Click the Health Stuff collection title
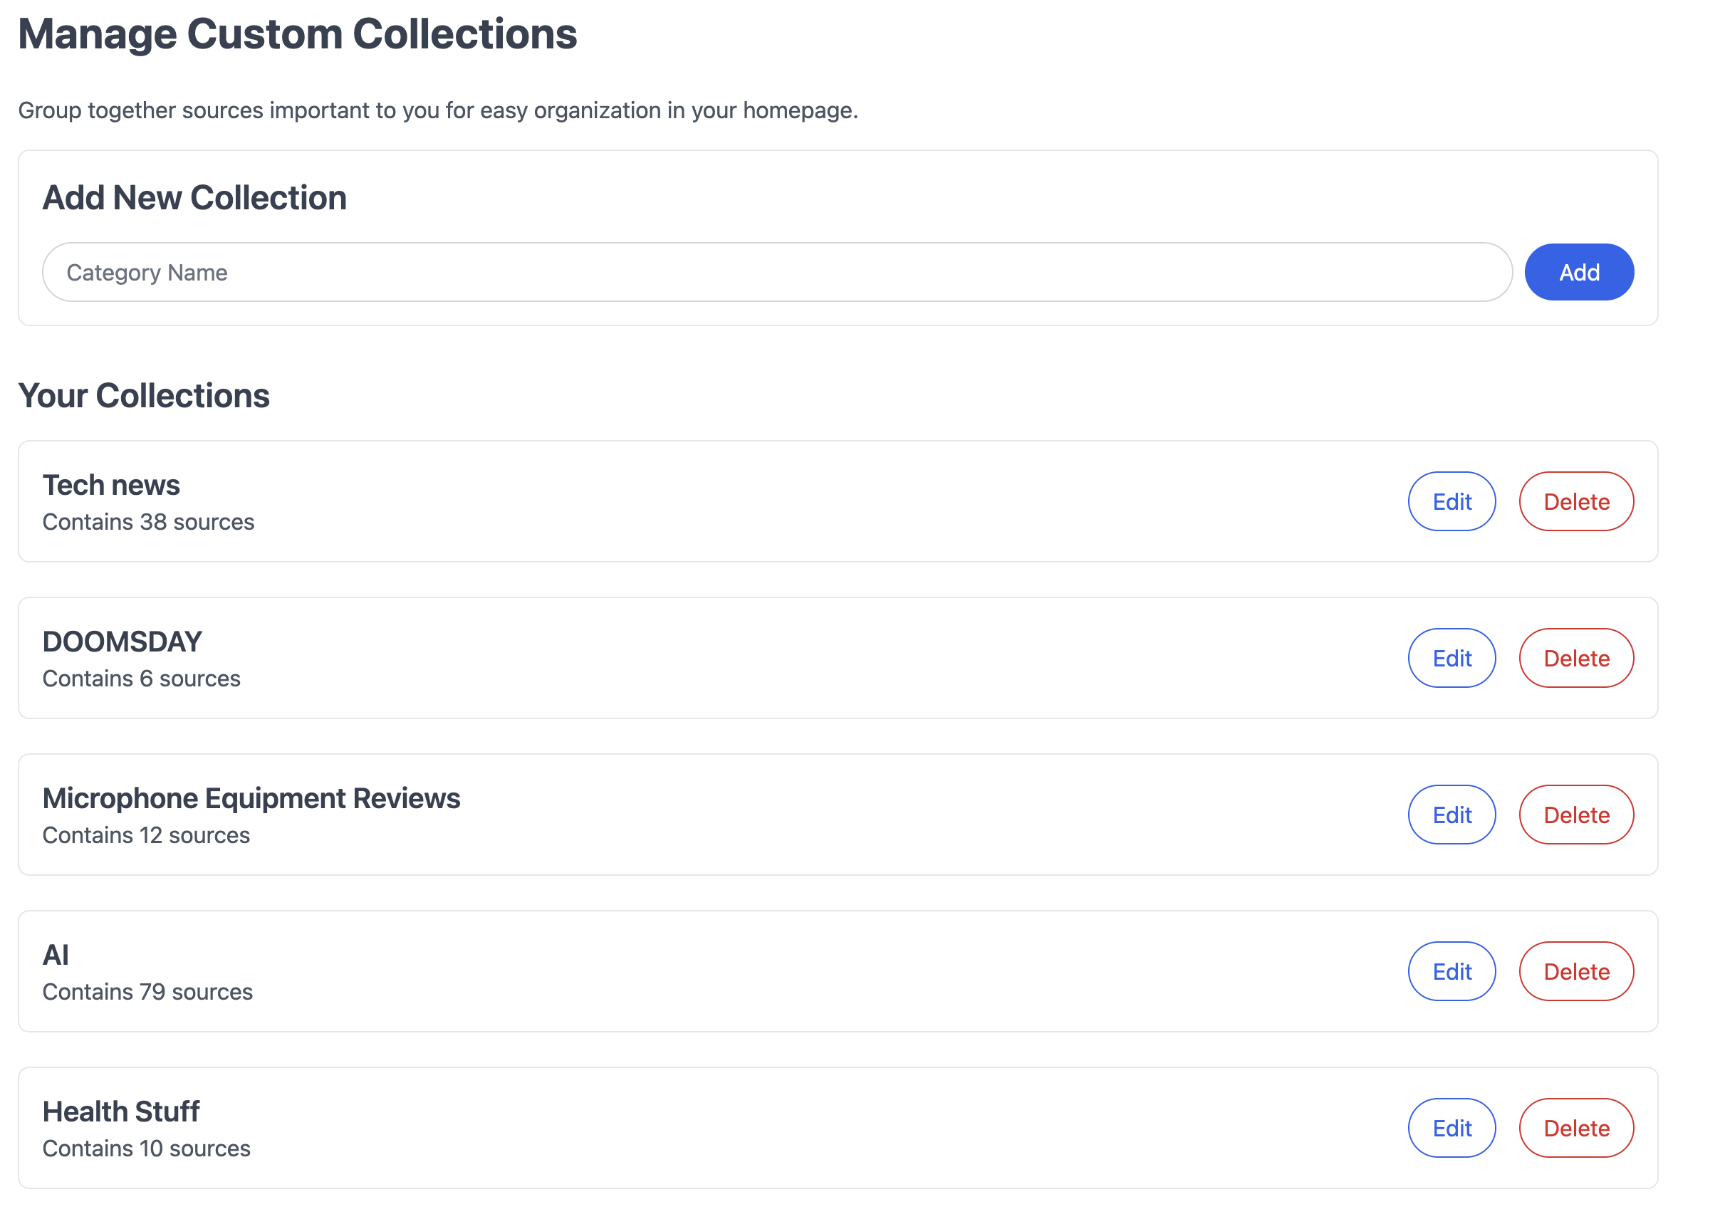The image size is (1725, 1219). 121,1111
